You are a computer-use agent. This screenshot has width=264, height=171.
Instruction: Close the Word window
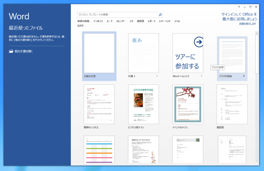click(x=256, y=7)
